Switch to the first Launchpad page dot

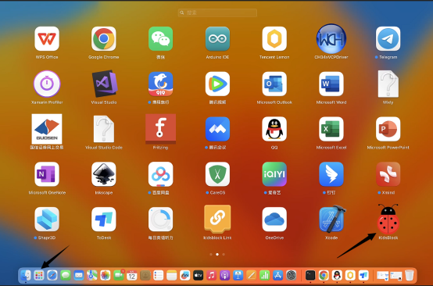pos(211,254)
